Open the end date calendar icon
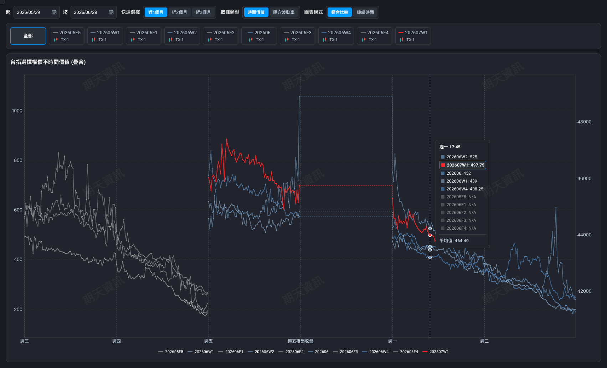 111,12
